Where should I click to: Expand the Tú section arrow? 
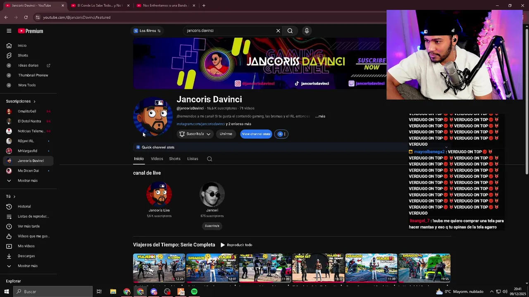click(x=14, y=197)
